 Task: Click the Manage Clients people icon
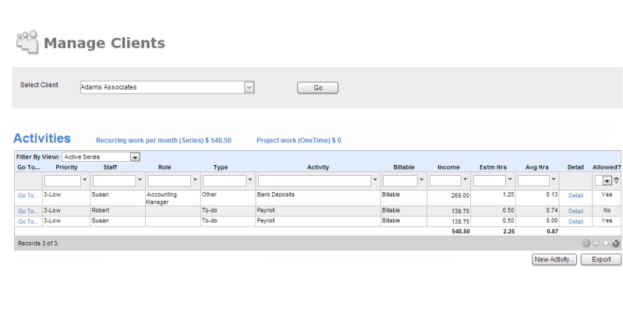pos(27,42)
